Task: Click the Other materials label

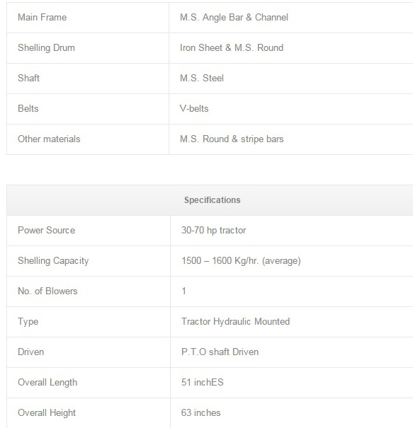Action: pyautogui.click(x=49, y=139)
